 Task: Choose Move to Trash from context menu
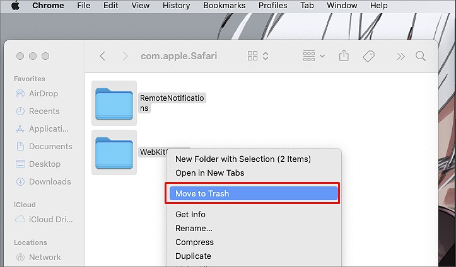(x=254, y=193)
